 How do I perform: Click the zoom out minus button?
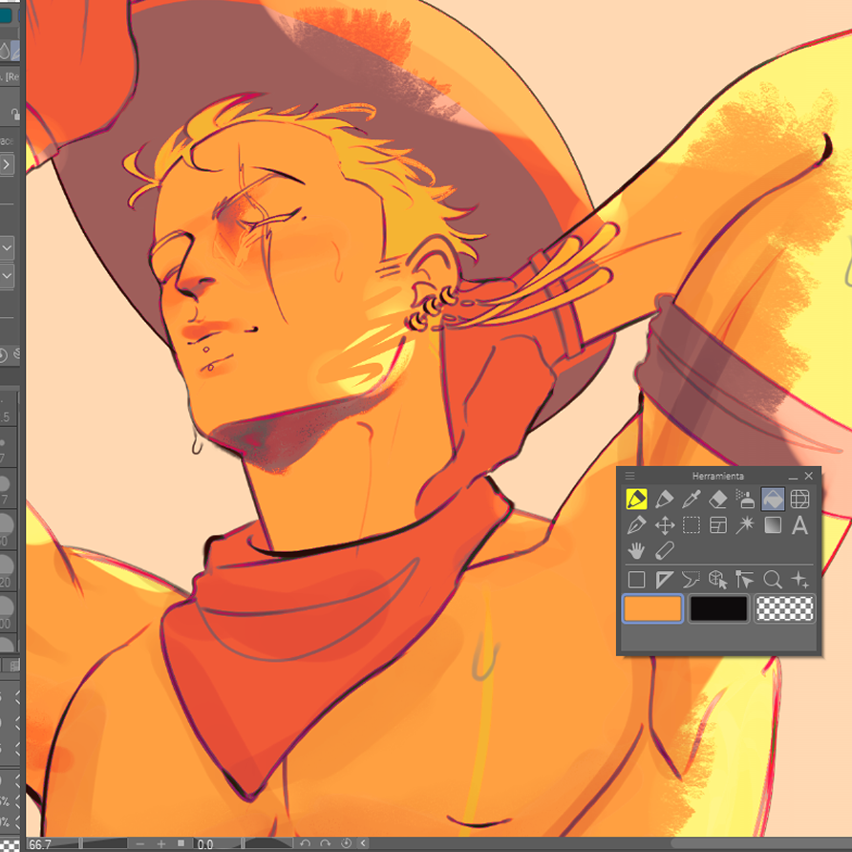point(140,843)
